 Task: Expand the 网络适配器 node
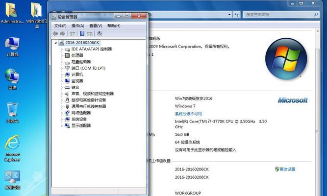[x=62, y=113]
